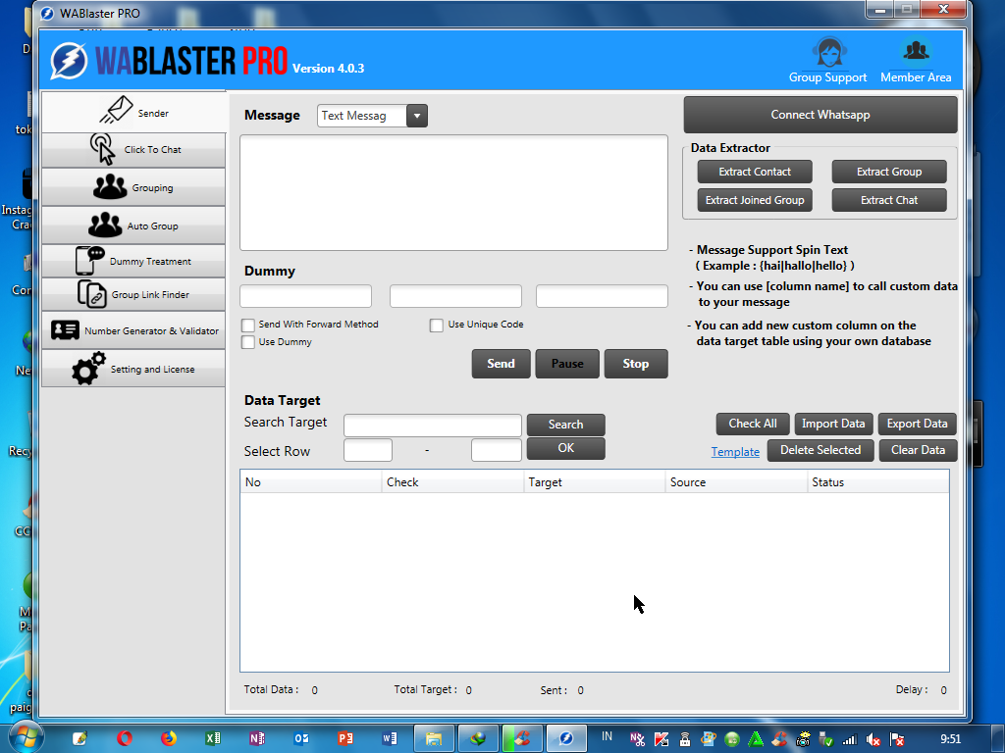Click the taskbar clock showing 9:51
Image resolution: width=1005 pixels, height=753 pixels.
(950, 739)
